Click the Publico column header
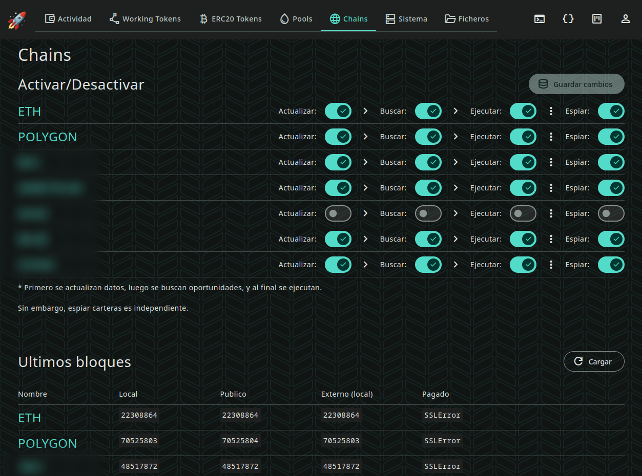642x476 pixels. coord(233,394)
